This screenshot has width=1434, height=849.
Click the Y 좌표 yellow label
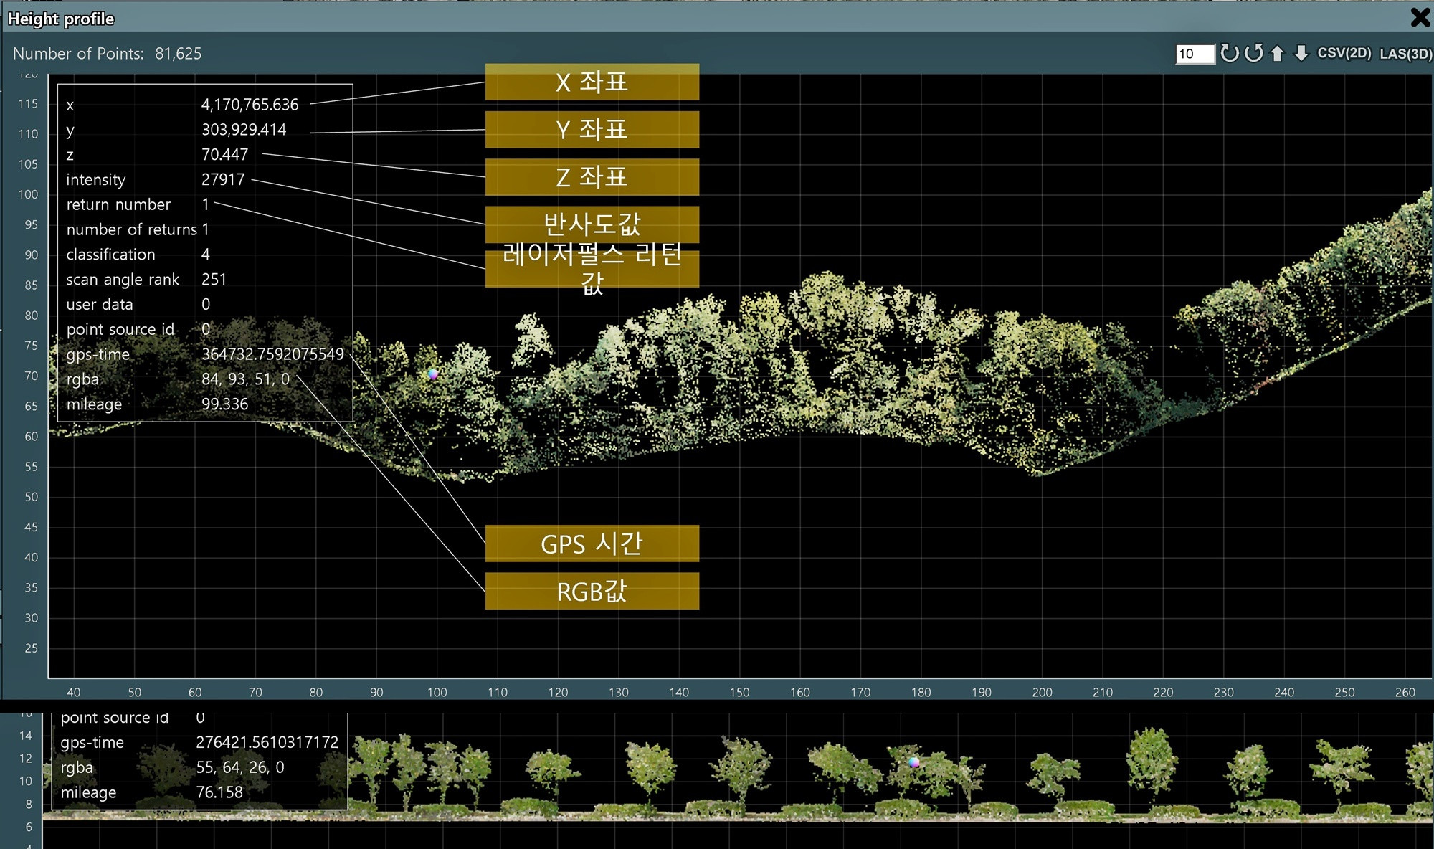click(592, 130)
